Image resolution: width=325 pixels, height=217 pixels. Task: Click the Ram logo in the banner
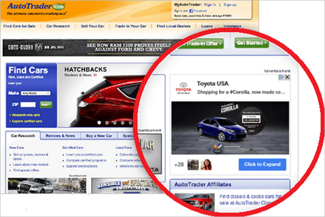pos(39,48)
